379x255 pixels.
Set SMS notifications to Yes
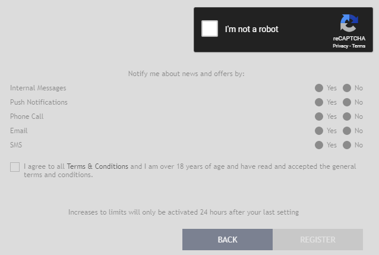point(319,145)
